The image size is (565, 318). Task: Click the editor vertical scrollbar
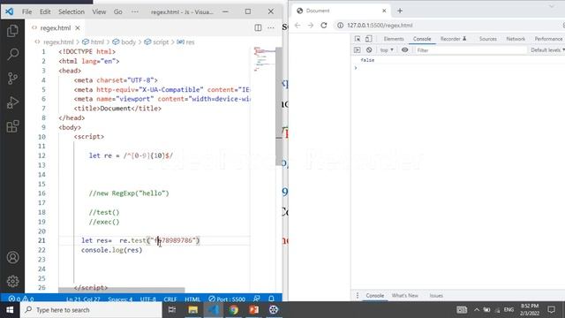(x=279, y=106)
